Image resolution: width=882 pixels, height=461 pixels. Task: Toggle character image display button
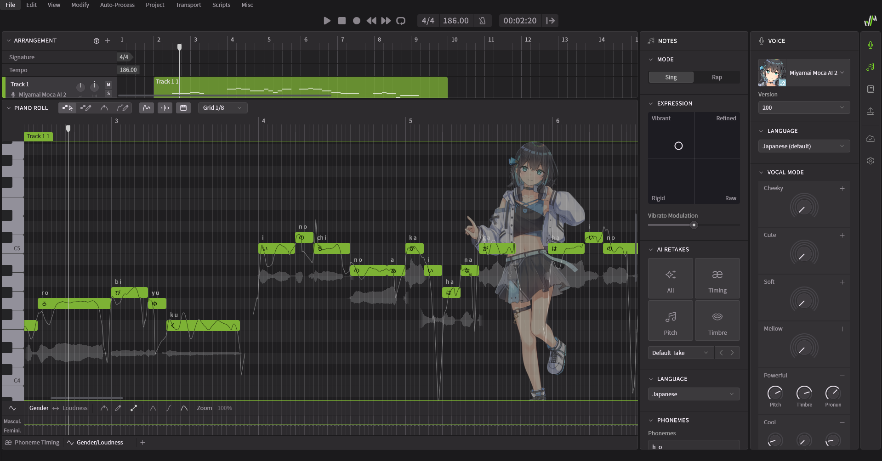183,108
